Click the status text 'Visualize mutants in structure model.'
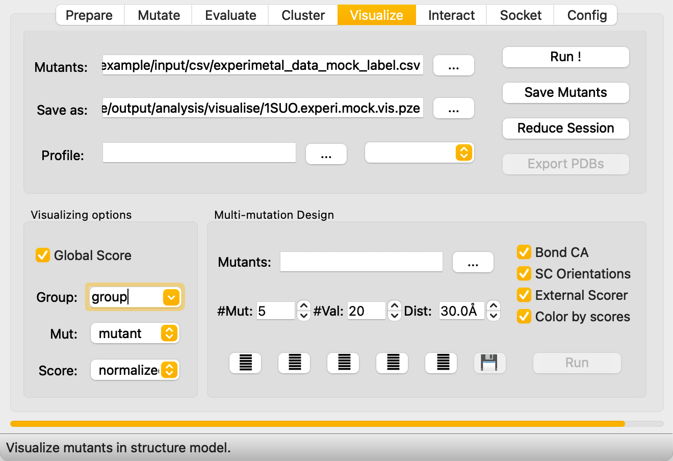Viewport: 673px width, 461px height. (118, 448)
